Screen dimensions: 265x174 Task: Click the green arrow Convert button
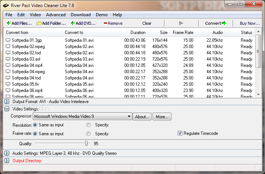click(x=216, y=23)
